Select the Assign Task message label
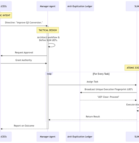Viewport: 139px width, 143px height. pyautogui.click(x=92, y=82)
